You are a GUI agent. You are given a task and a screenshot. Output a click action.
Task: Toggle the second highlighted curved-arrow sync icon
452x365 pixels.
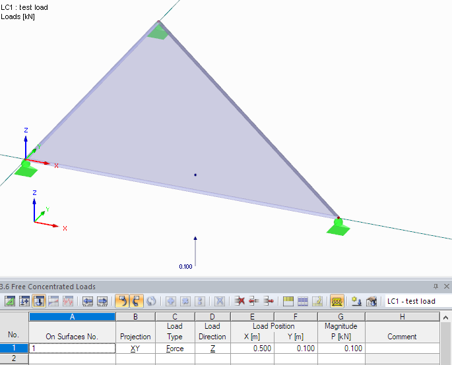pos(137,301)
